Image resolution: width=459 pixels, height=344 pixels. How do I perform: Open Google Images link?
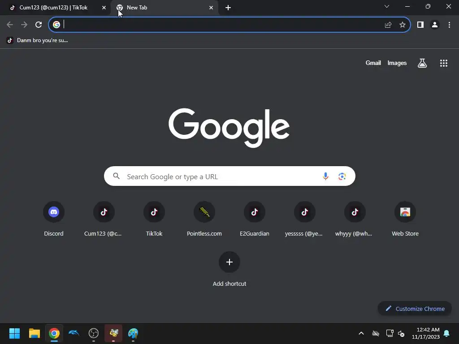(397, 63)
